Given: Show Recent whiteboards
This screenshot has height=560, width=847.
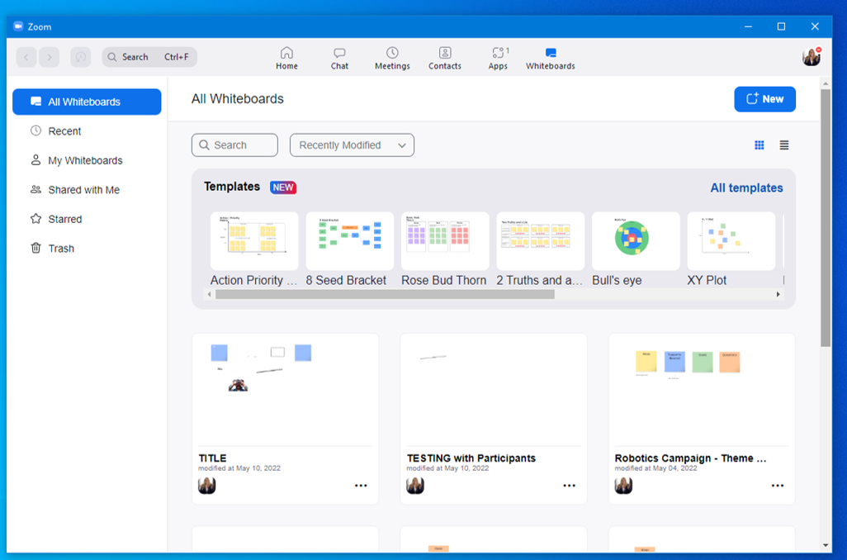Looking at the screenshot, I should [x=87, y=131].
